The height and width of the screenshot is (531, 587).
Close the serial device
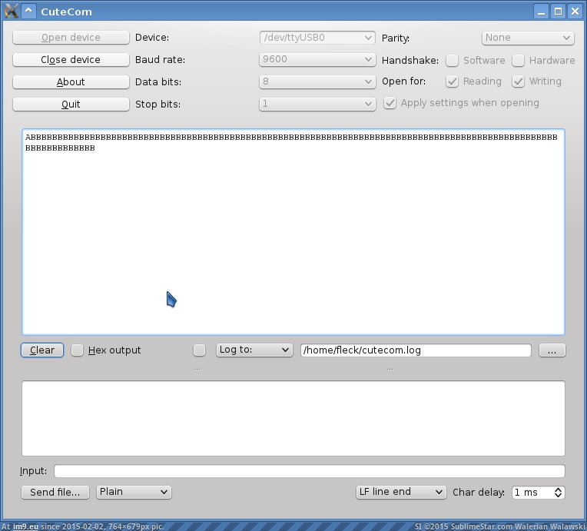coord(71,59)
